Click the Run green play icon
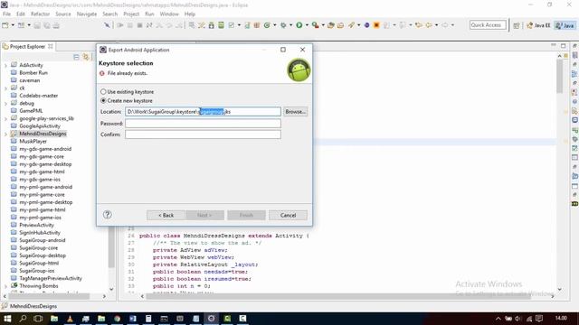 point(299,25)
